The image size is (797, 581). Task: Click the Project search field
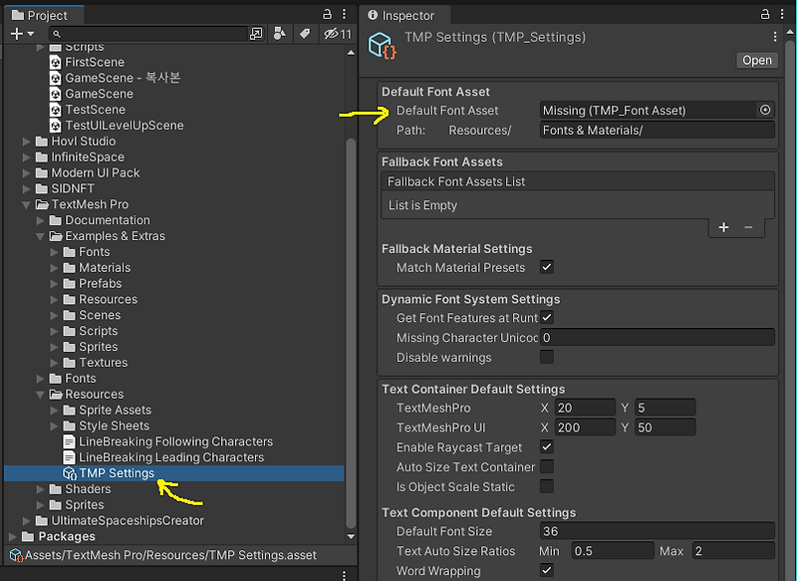148,34
